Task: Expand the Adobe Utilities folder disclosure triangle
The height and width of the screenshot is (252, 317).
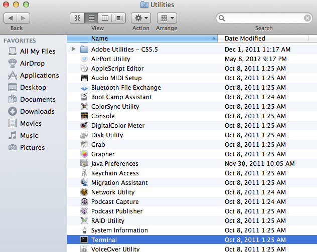Action: coord(74,49)
